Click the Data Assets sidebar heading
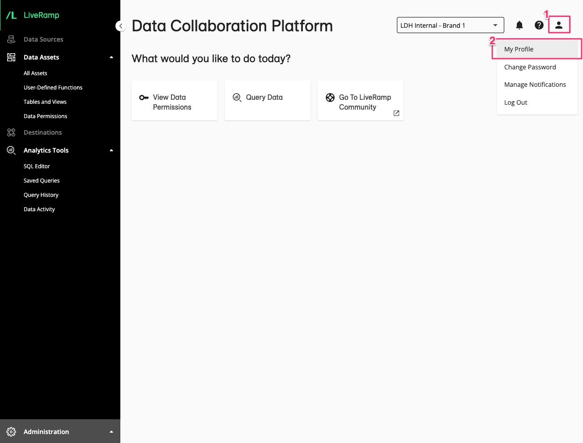The width and height of the screenshot is (583, 443). click(41, 57)
